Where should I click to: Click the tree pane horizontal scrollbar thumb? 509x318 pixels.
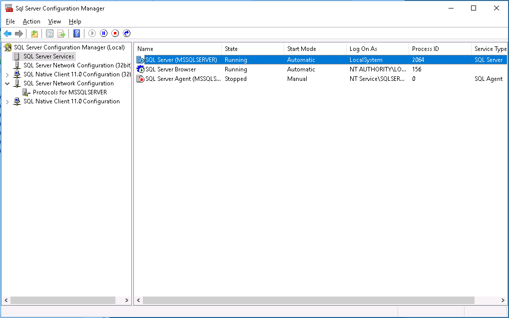(x=63, y=301)
